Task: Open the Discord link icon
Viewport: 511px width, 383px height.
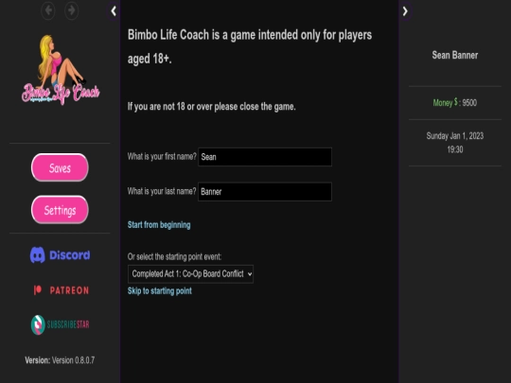Action: pos(60,254)
